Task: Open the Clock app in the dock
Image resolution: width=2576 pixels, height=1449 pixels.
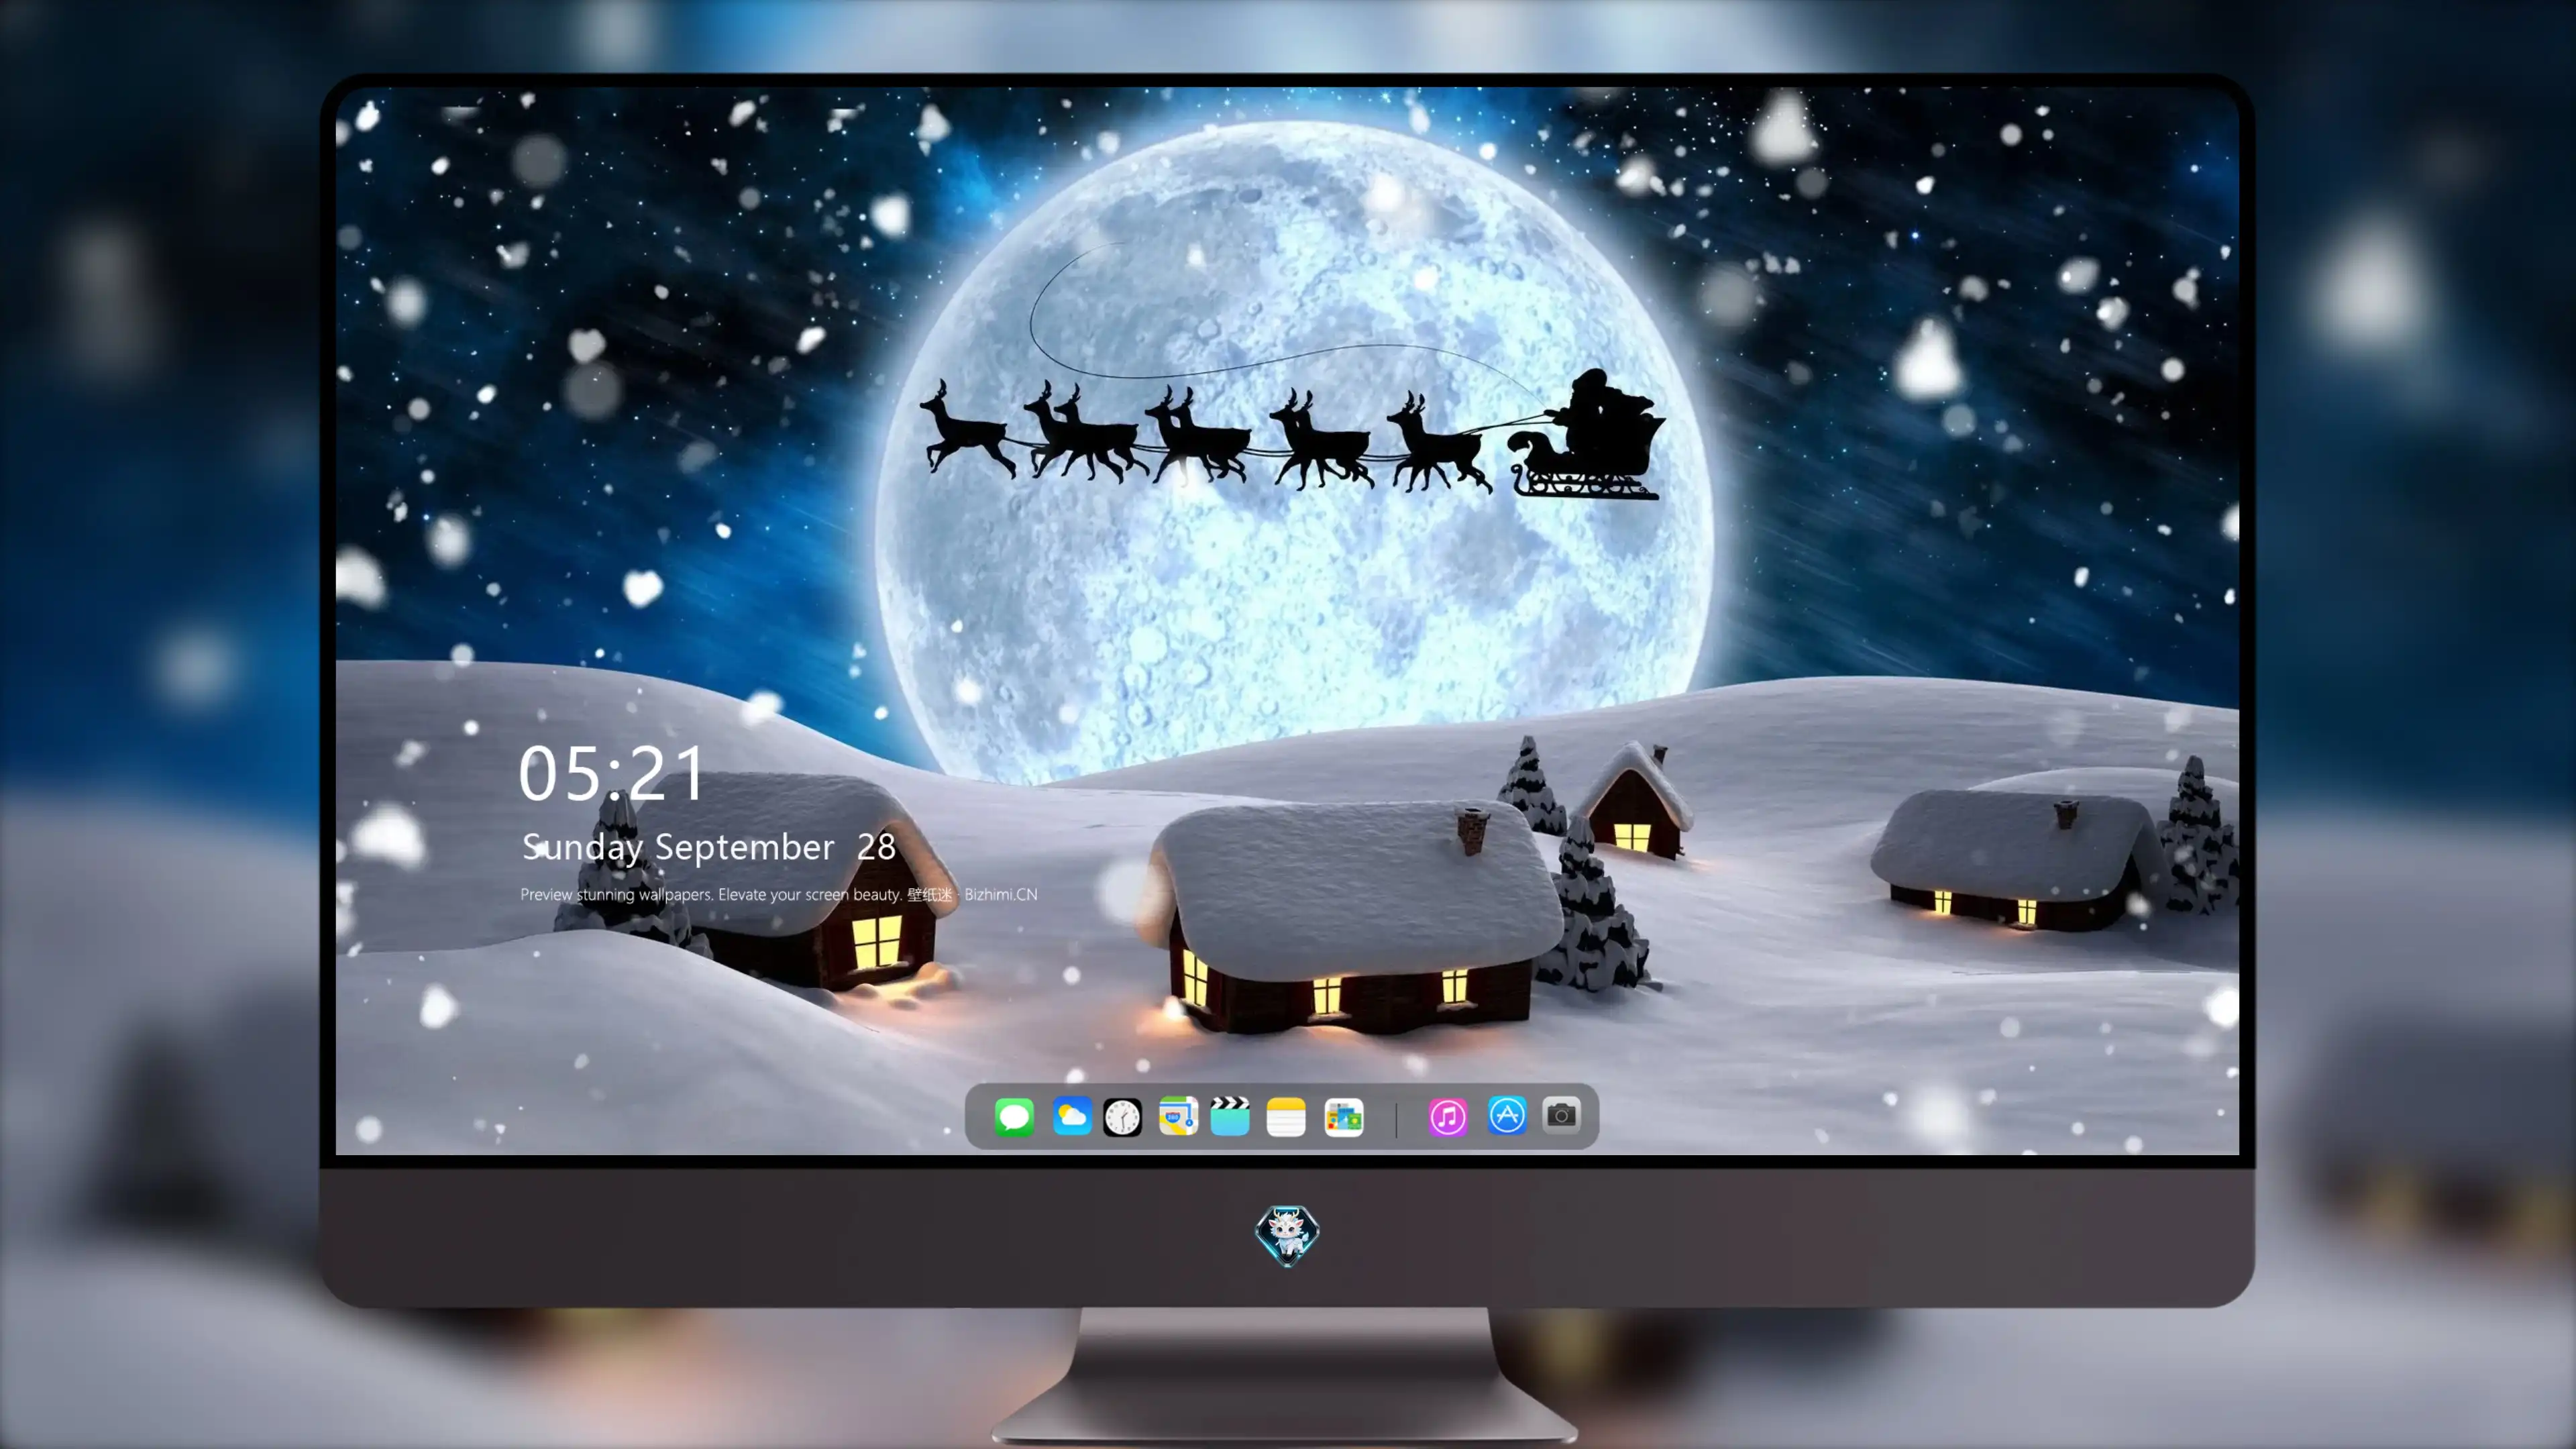Action: (x=1122, y=1116)
